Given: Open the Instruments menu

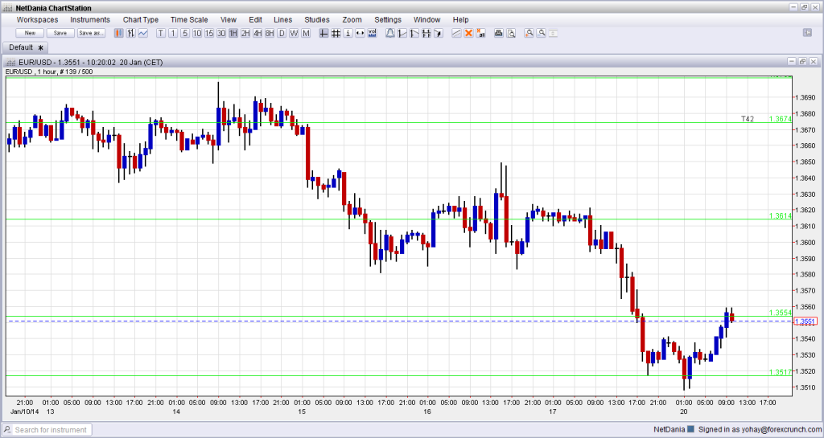Looking at the screenshot, I should (x=90, y=19).
